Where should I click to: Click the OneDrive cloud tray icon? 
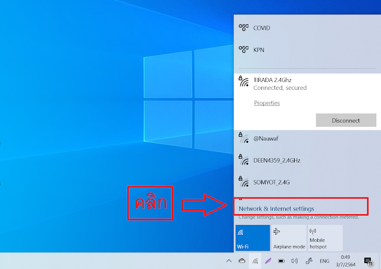point(242,261)
